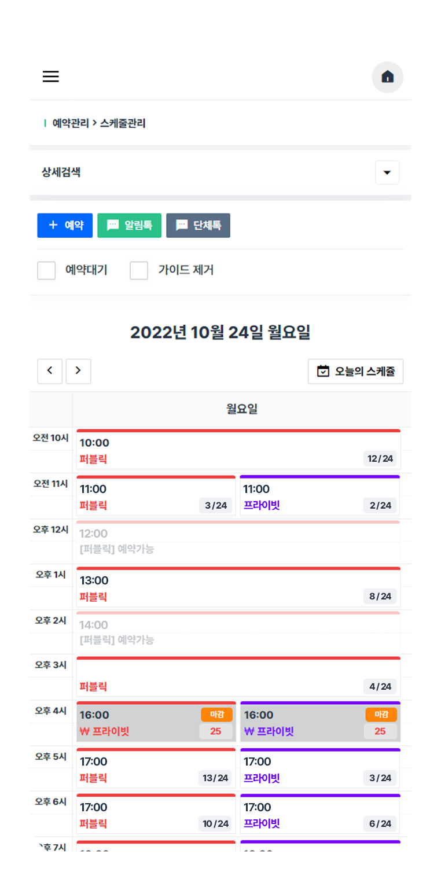Click the chat icon on 단체톡 button
Viewport: 441px width, 883px height.
point(182,225)
